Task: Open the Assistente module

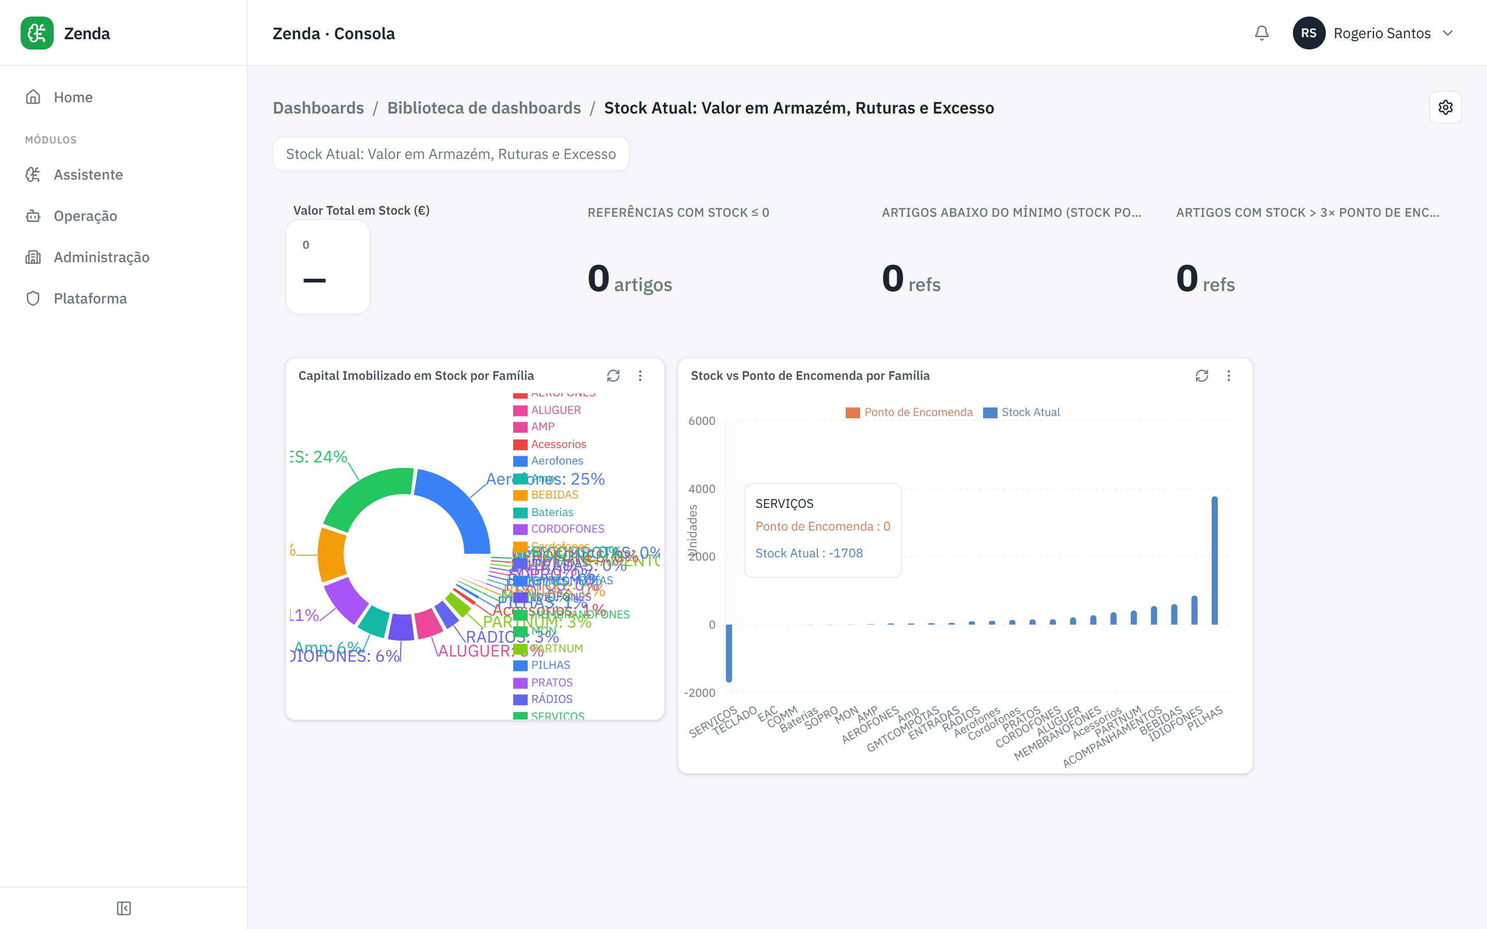Action: coord(123,174)
